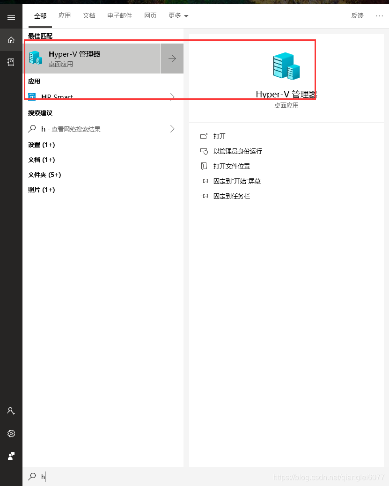This screenshot has width=389, height=486.
Task: Switch to the 全部 tab
Action: point(40,15)
